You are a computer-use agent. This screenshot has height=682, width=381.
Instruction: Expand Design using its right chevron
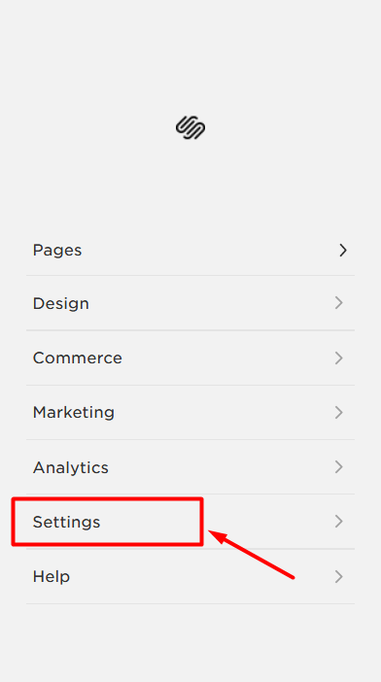pyautogui.click(x=339, y=303)
